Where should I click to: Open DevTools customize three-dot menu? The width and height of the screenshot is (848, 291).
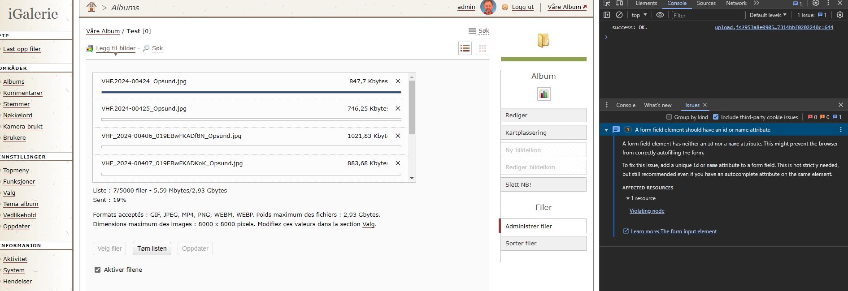click(828, 3)
